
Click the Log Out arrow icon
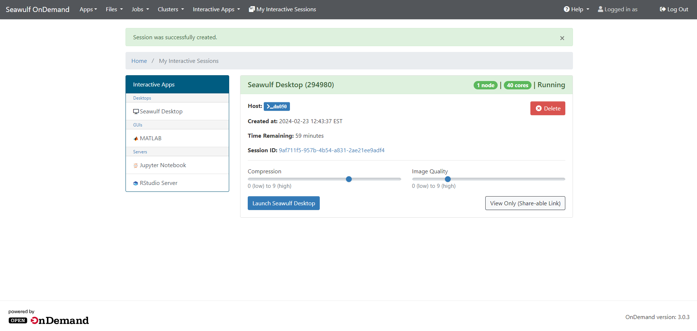tap(662, 9)
